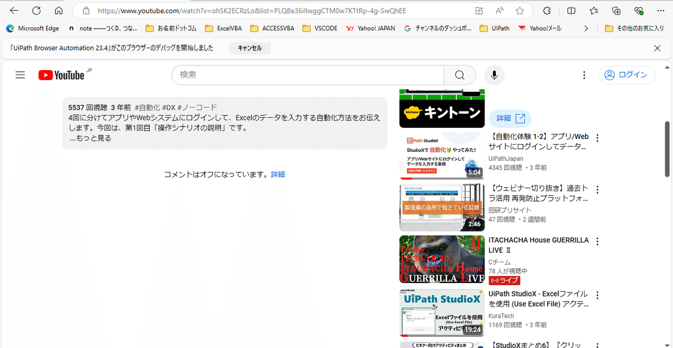Viewport: 673px width, 348px height.
Task: Open Microsoft Edge bookmark
Action: click(33, 28)
